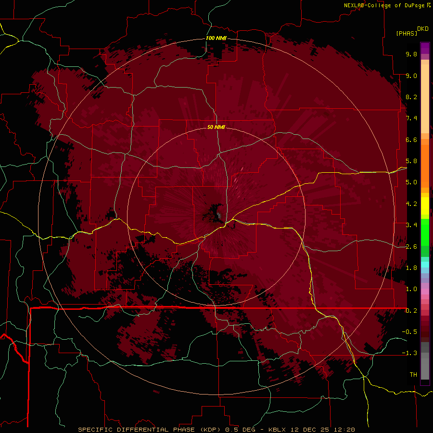Click the 9.8 scale value
Viewport: 433px width, 433px height.
(411, 54)
